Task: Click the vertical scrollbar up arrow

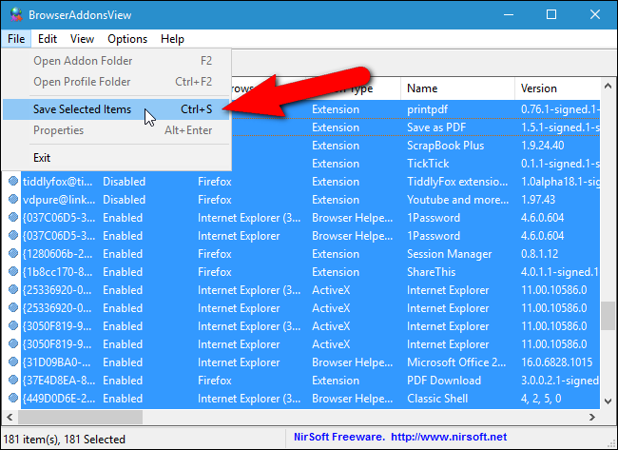Action: (608, 86)
